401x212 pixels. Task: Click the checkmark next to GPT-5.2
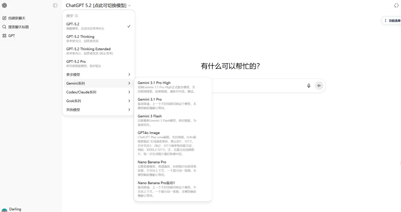[x=129, y=26]
